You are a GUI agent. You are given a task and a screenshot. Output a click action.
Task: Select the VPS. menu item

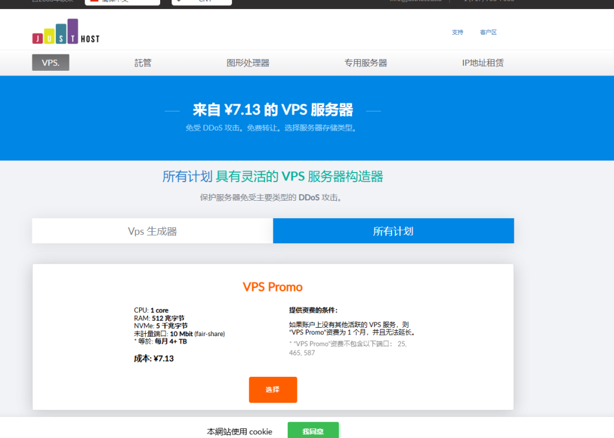pos(50,62)
